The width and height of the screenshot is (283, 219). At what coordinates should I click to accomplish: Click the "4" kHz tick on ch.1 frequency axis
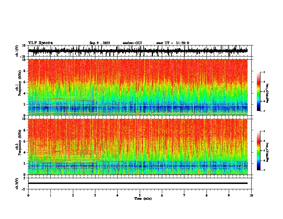pos(25,93)
